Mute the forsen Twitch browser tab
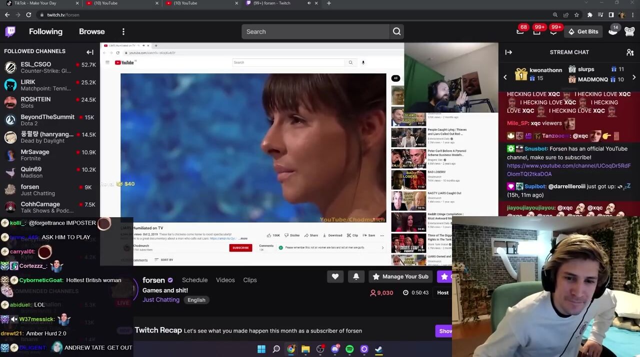 [309, 3]
